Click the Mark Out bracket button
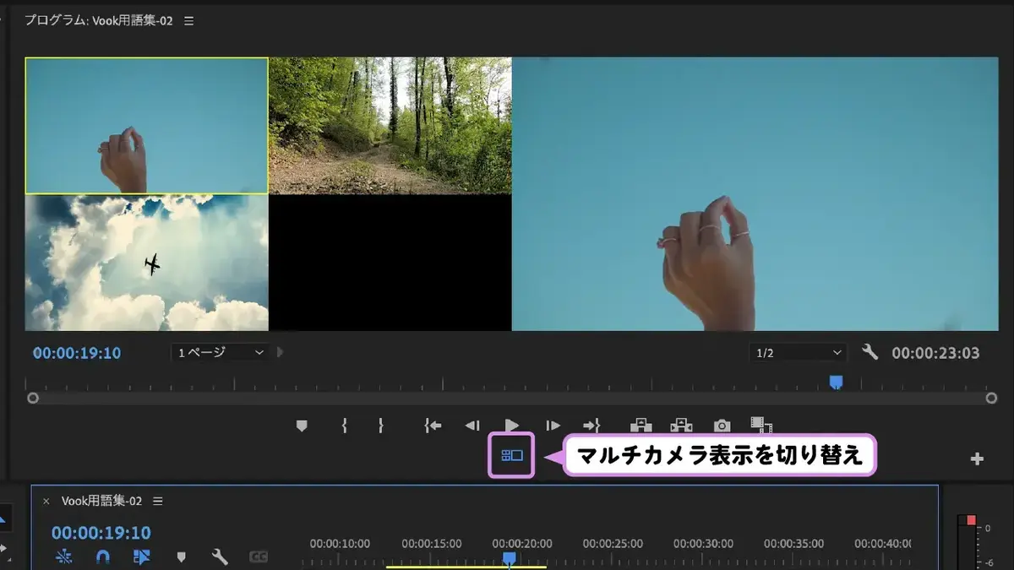The image size is (1014, 570). coord(381,426)
